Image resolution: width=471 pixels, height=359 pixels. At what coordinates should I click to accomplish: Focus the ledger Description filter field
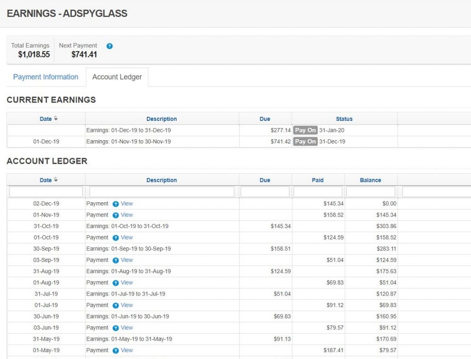[x=161, y=192]
